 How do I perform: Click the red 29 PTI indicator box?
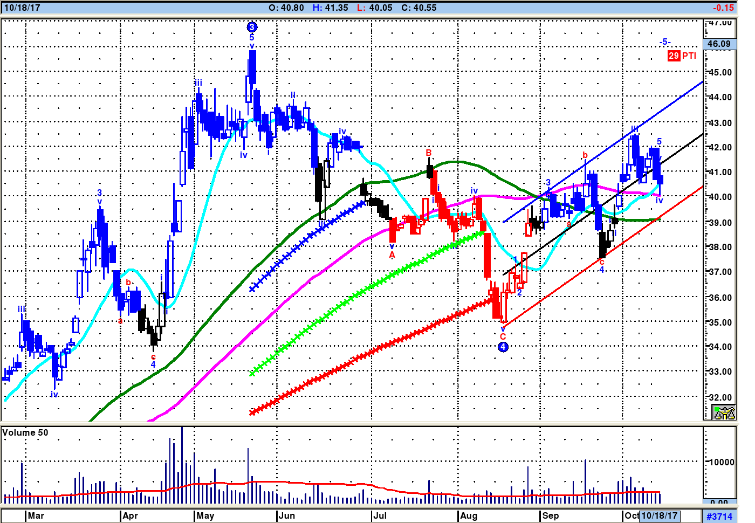click(x=674, y=56)
